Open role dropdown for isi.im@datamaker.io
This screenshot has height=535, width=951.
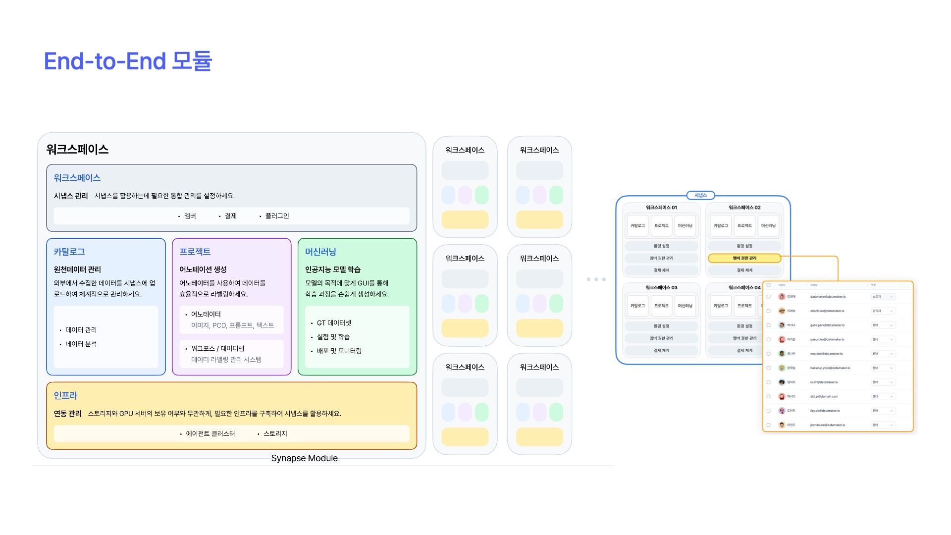coord(883,382)
